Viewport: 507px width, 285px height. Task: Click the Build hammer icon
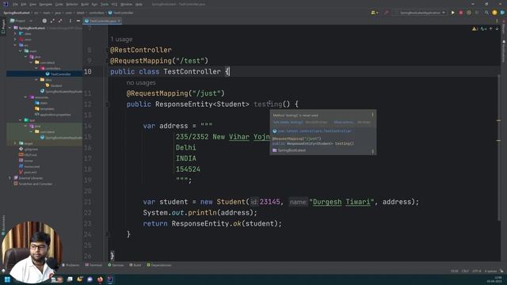(x=386, y=13)
